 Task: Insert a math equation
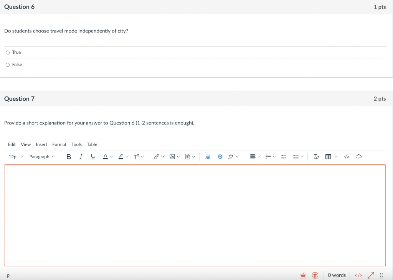tap(346, 156)
